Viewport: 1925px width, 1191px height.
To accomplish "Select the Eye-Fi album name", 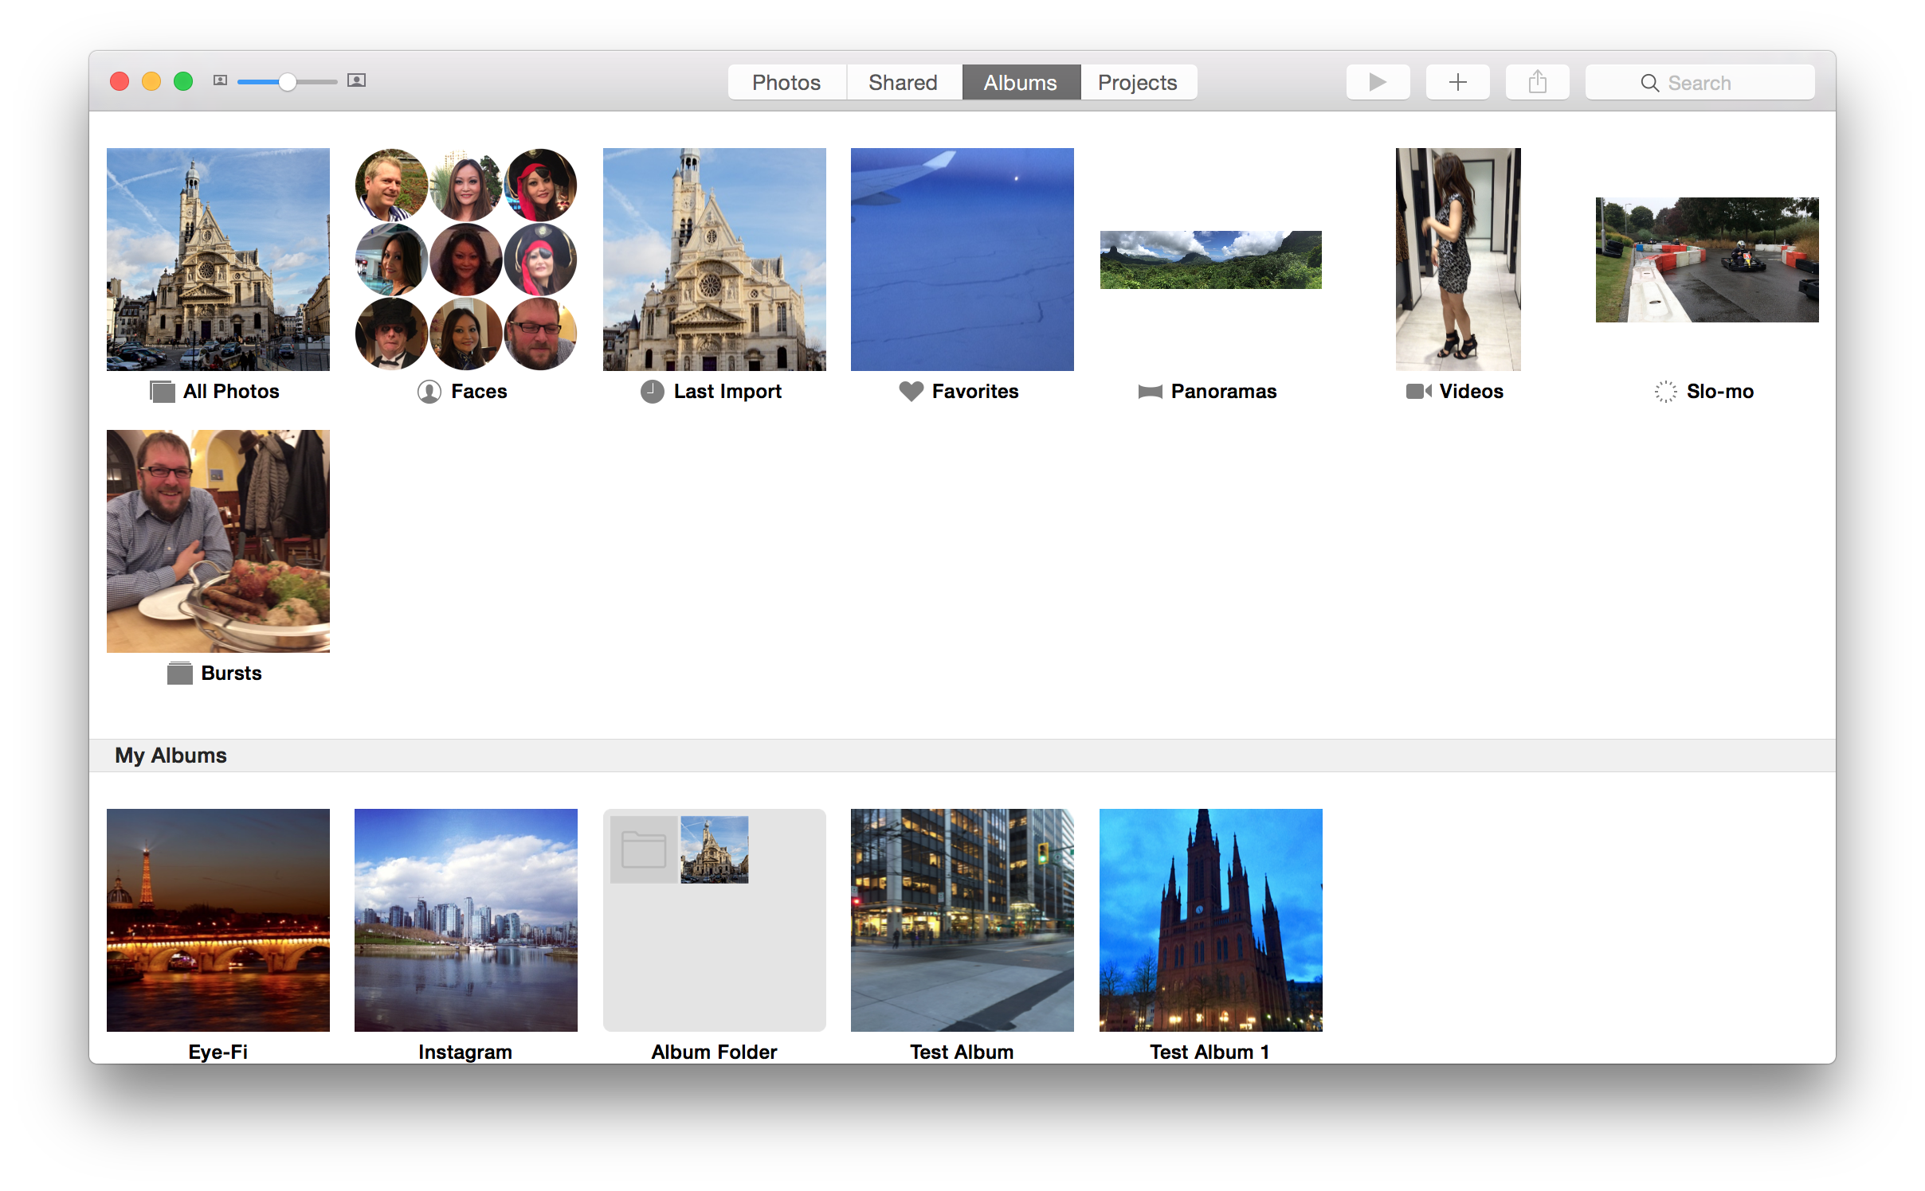I will 218,1052.
